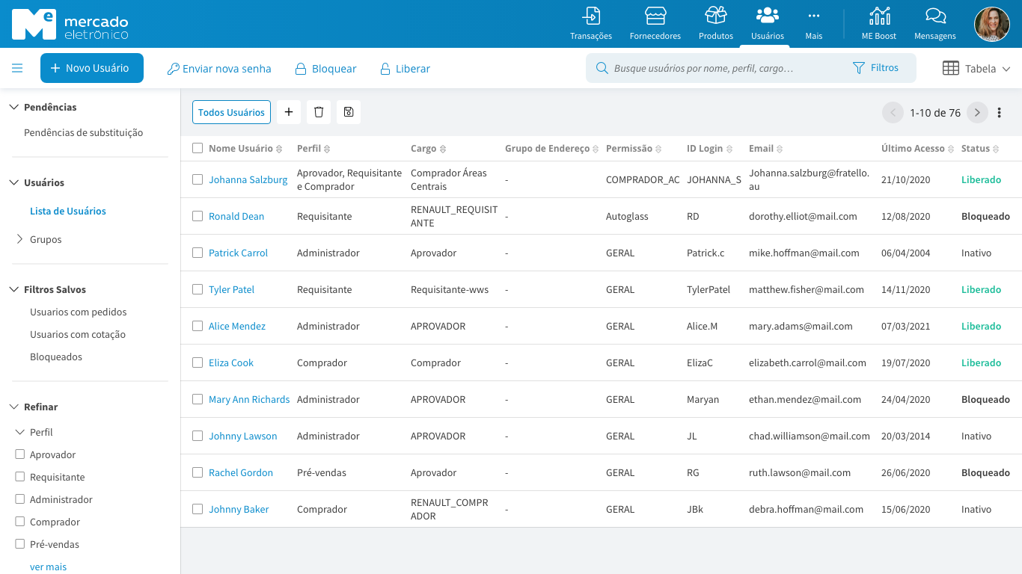Click the plus icon beside Todos Usuários
This screenshot has width=1022, height=574.
pos(289,112)
